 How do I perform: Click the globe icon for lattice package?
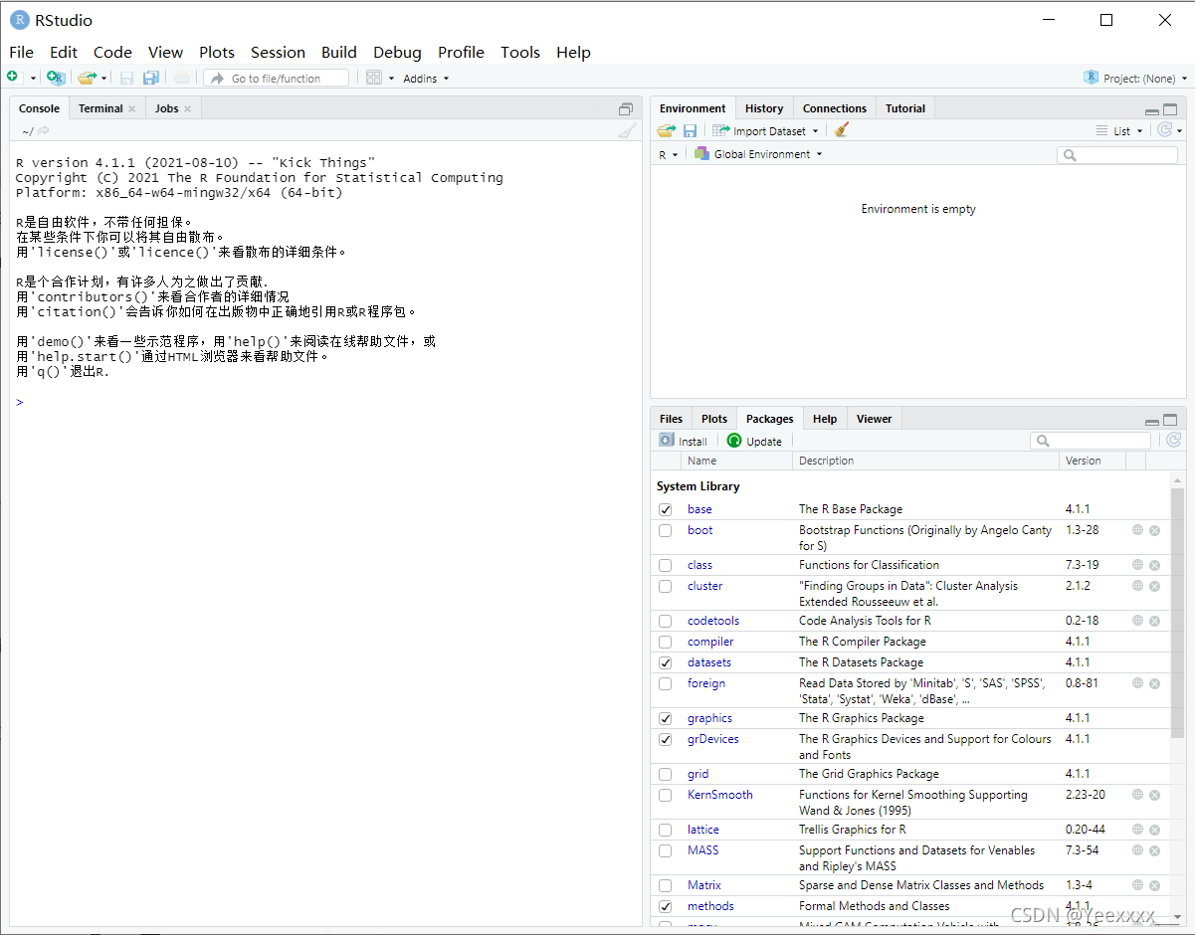(x=1137, y=830)
